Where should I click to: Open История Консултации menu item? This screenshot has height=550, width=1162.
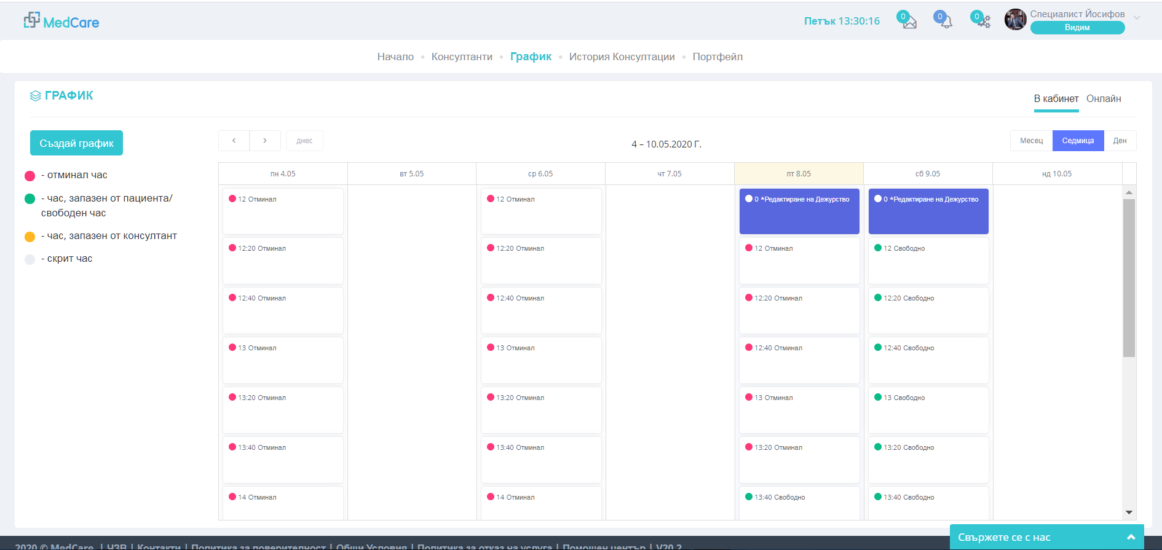622,57
